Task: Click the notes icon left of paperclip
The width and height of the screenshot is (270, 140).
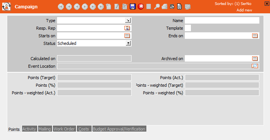Action: click(x=172, y=7)
